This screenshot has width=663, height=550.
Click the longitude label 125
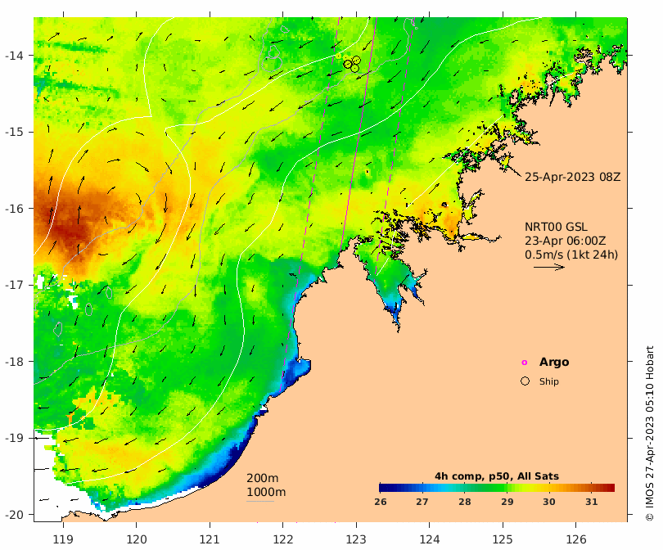click(503, 539)
